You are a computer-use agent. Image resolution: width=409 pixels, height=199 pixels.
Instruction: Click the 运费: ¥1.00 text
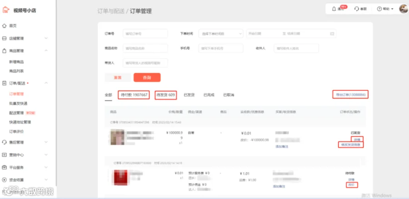click(248, 180)
